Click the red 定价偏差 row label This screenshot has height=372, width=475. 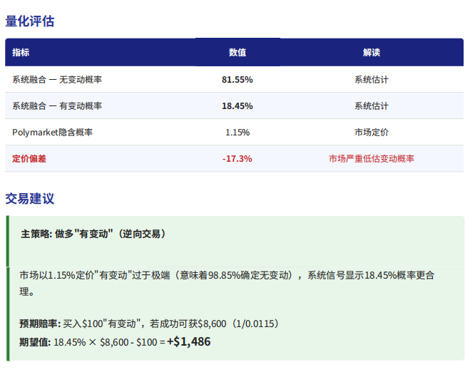click(29, 158)
